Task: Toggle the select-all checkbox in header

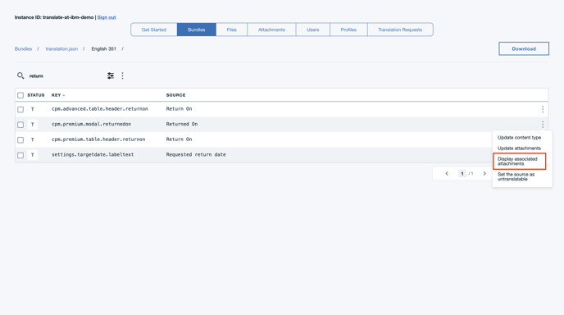Action: [x=20, y=95]
